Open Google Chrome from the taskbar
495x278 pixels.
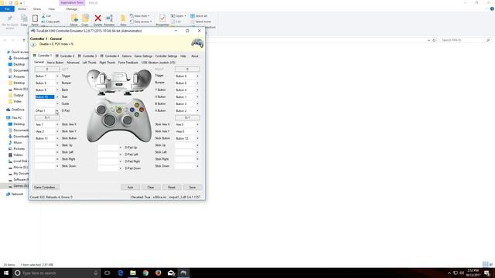(x=145, y=273)
